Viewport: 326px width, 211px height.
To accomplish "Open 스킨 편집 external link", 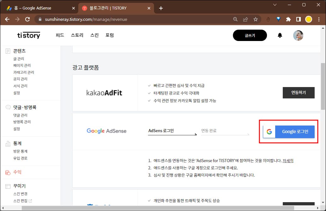I will click(23, 201).
